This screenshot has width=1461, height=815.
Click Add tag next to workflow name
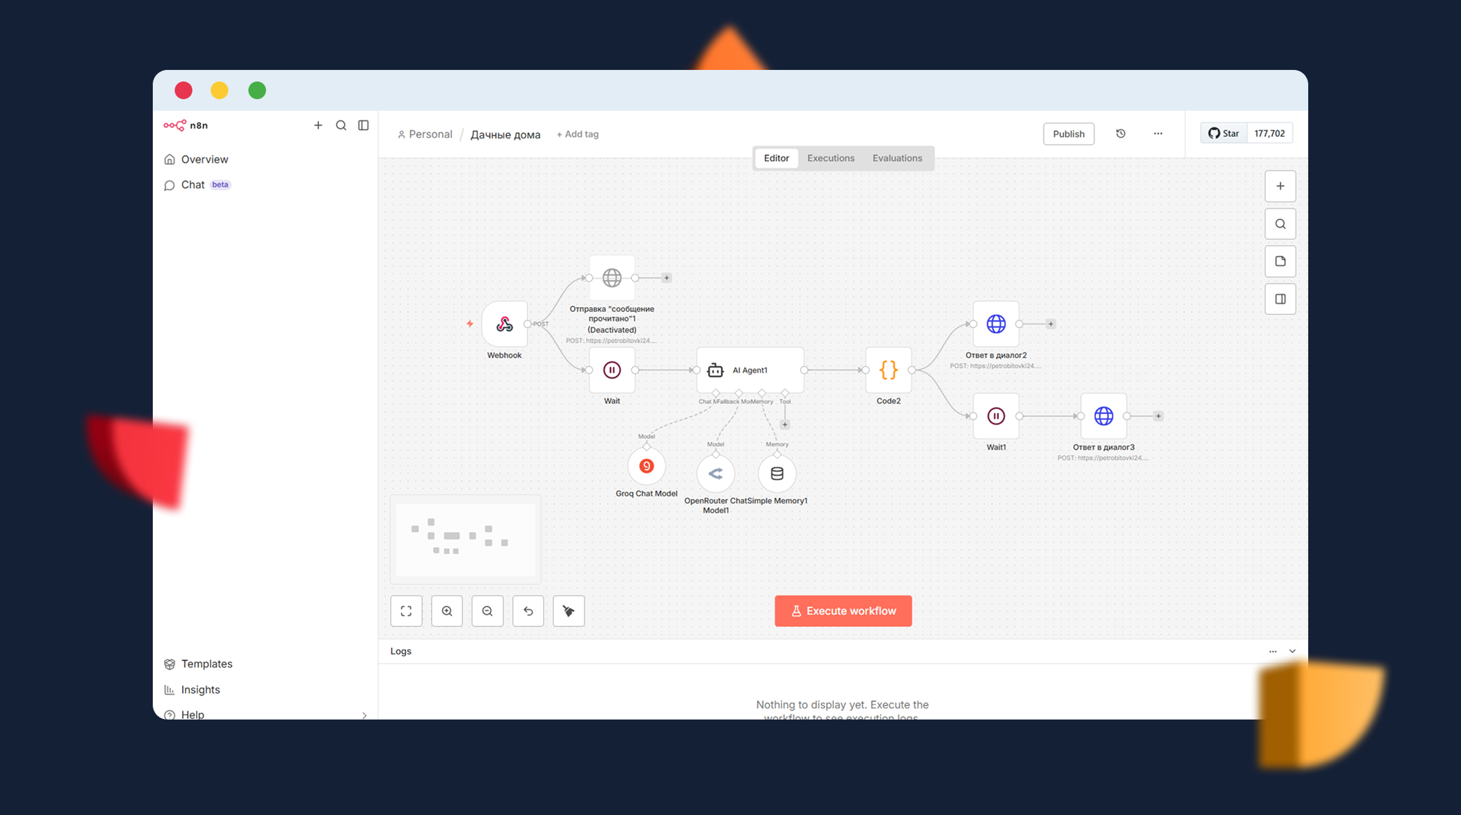tap(577, 134)
